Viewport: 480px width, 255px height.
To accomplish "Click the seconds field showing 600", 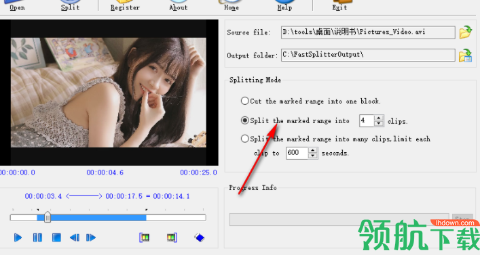I will [297, 153].
